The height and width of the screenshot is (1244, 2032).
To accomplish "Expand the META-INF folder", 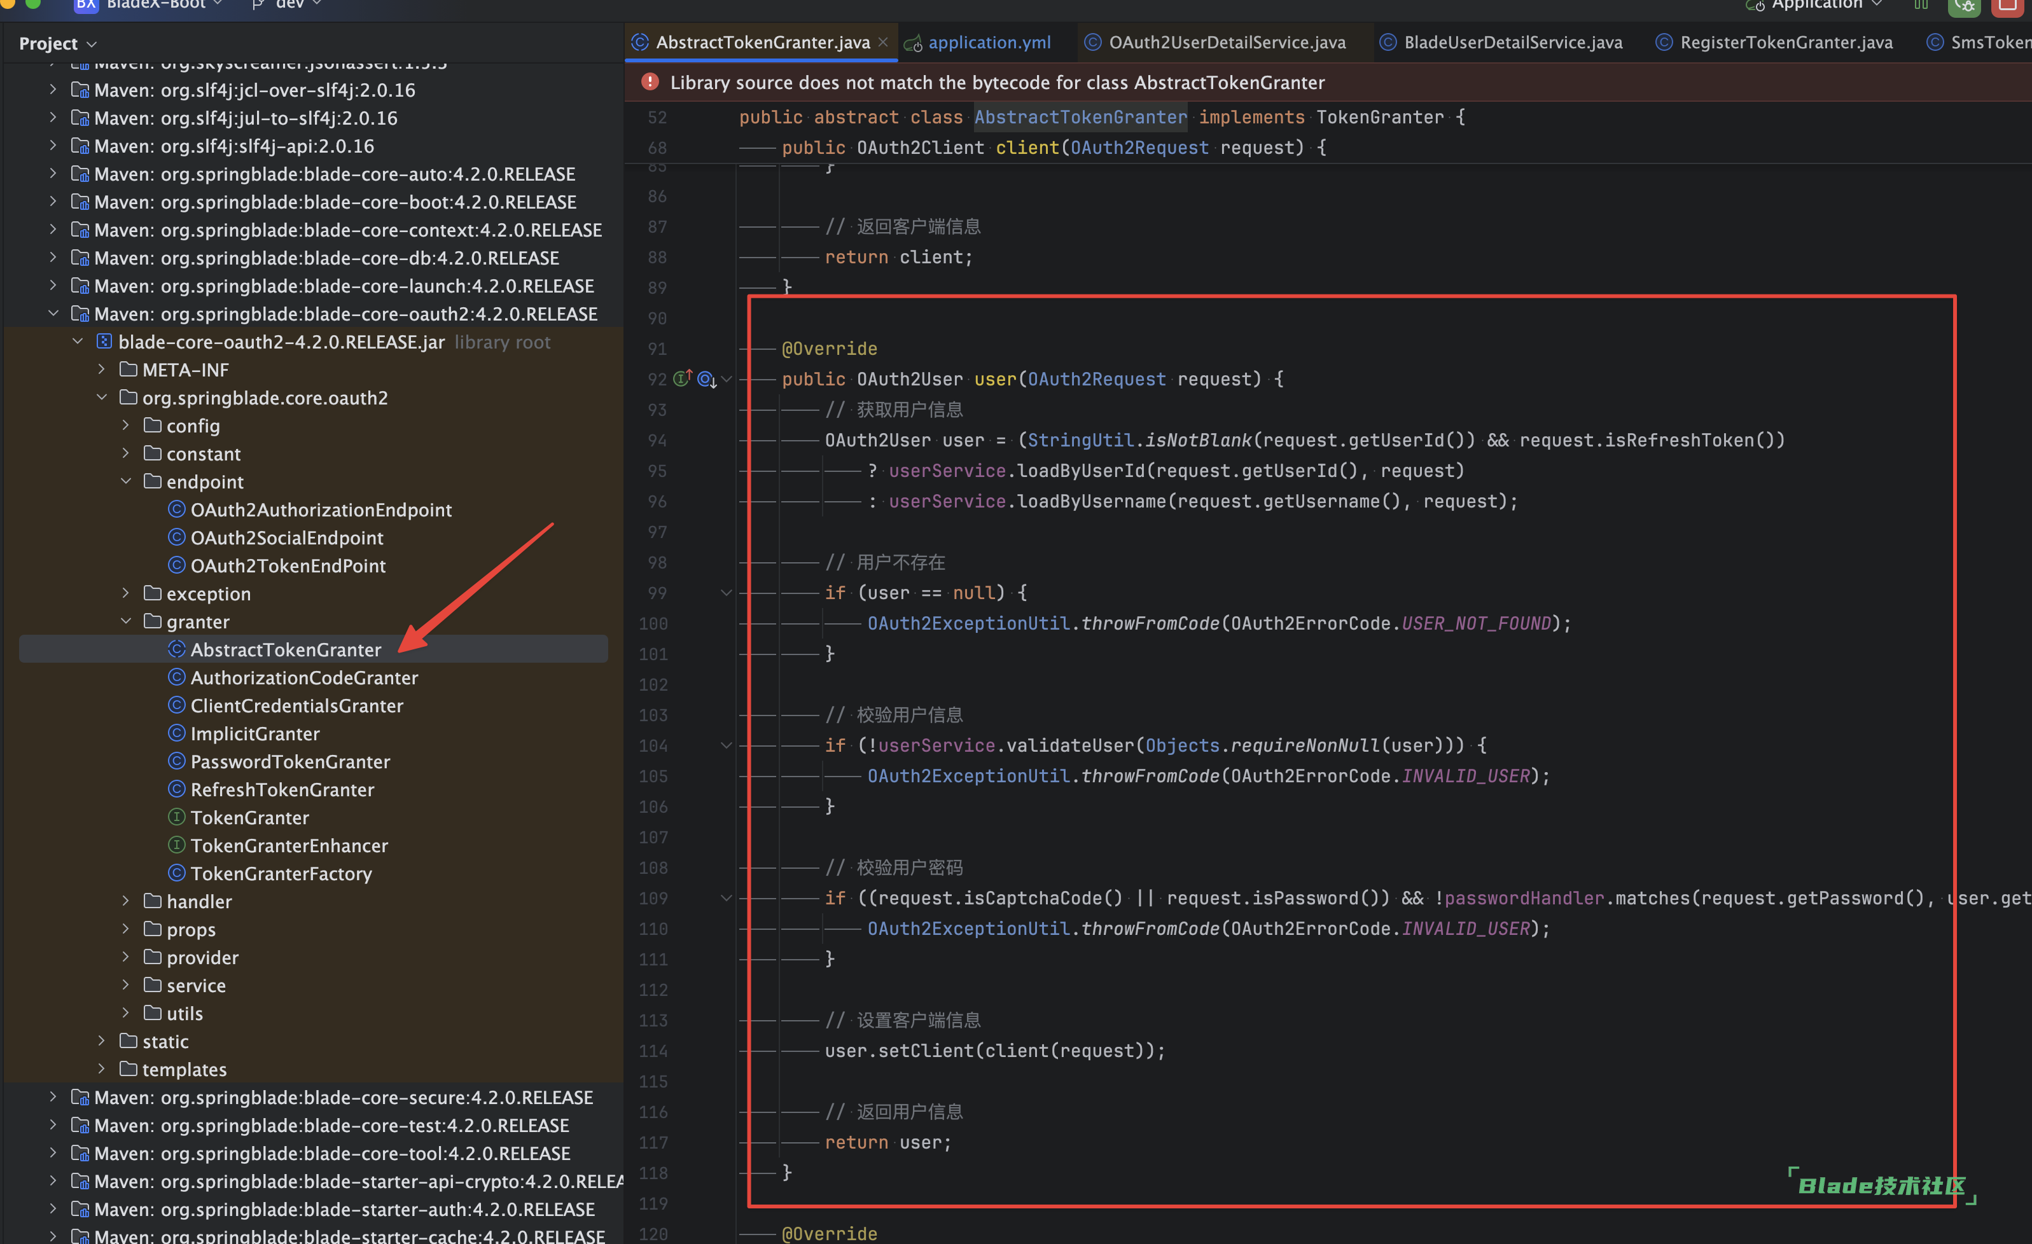I will click(101, 370).
